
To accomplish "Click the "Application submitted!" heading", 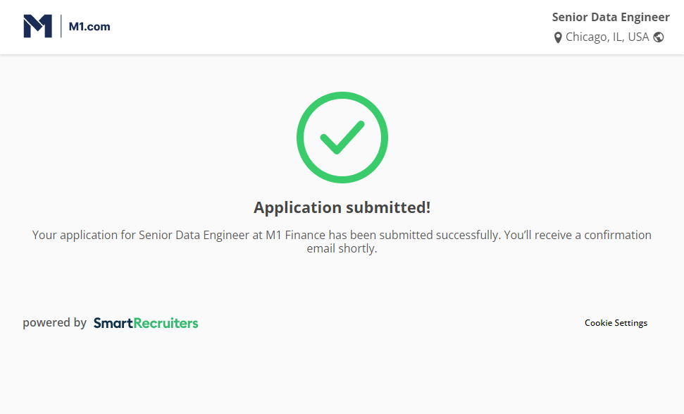I will (342, 207).
